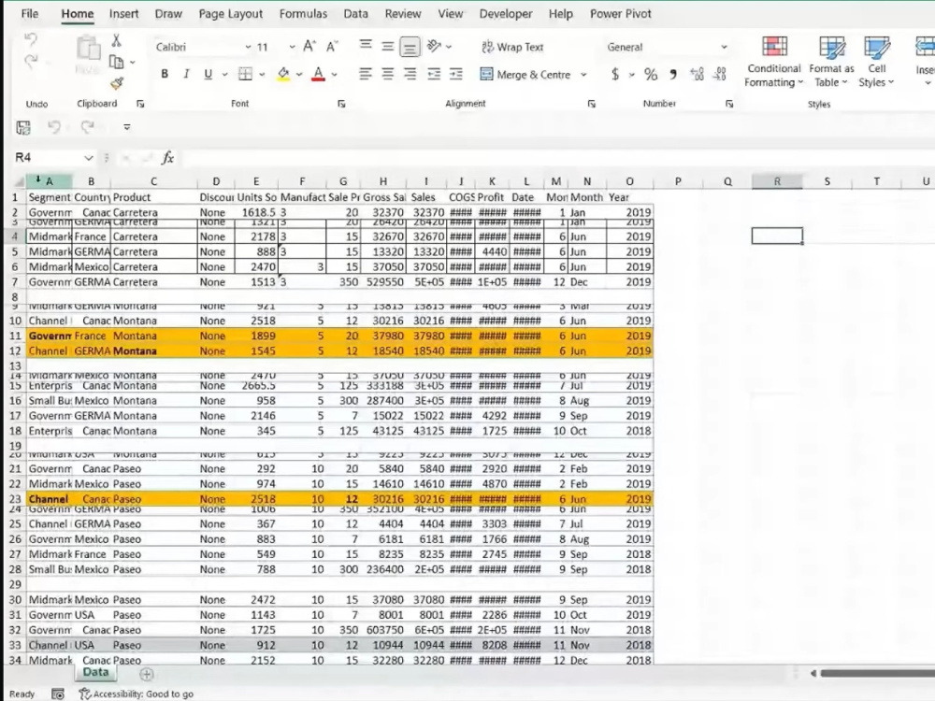Open the font size dropdown arrow
This screenshot has width=935, height=701.
[x=292, y=47]
